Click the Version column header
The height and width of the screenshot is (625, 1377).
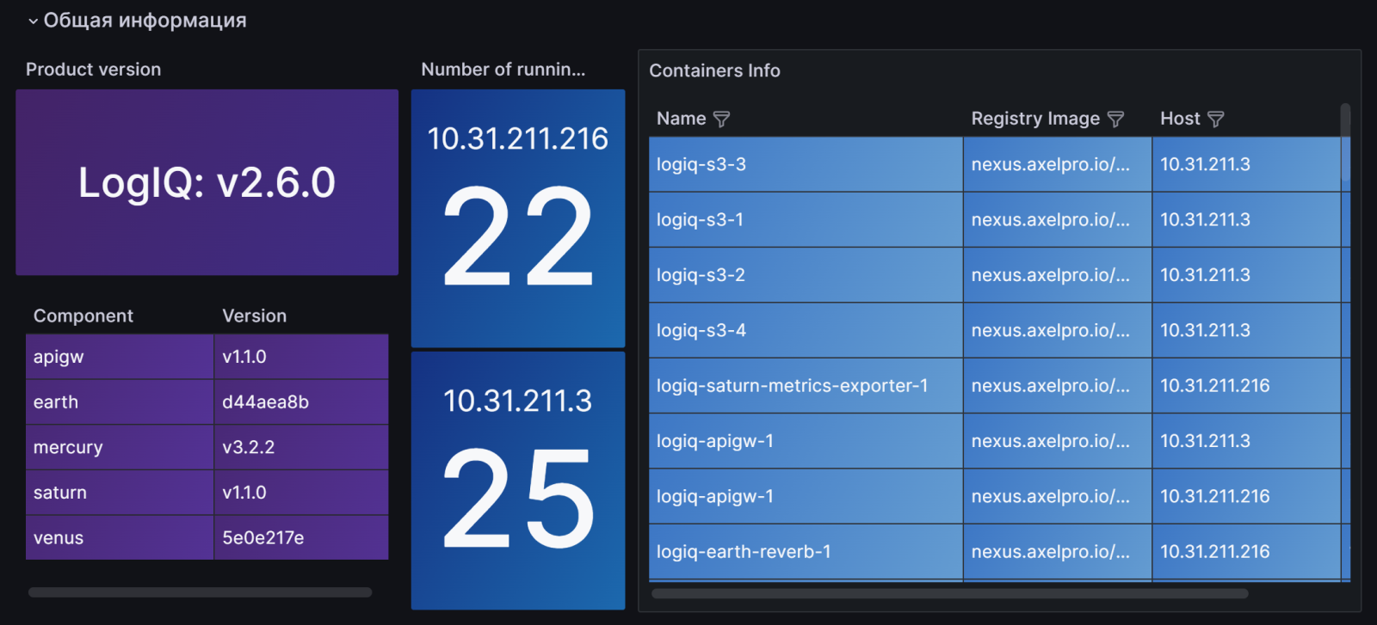click(x=254, y=316)
